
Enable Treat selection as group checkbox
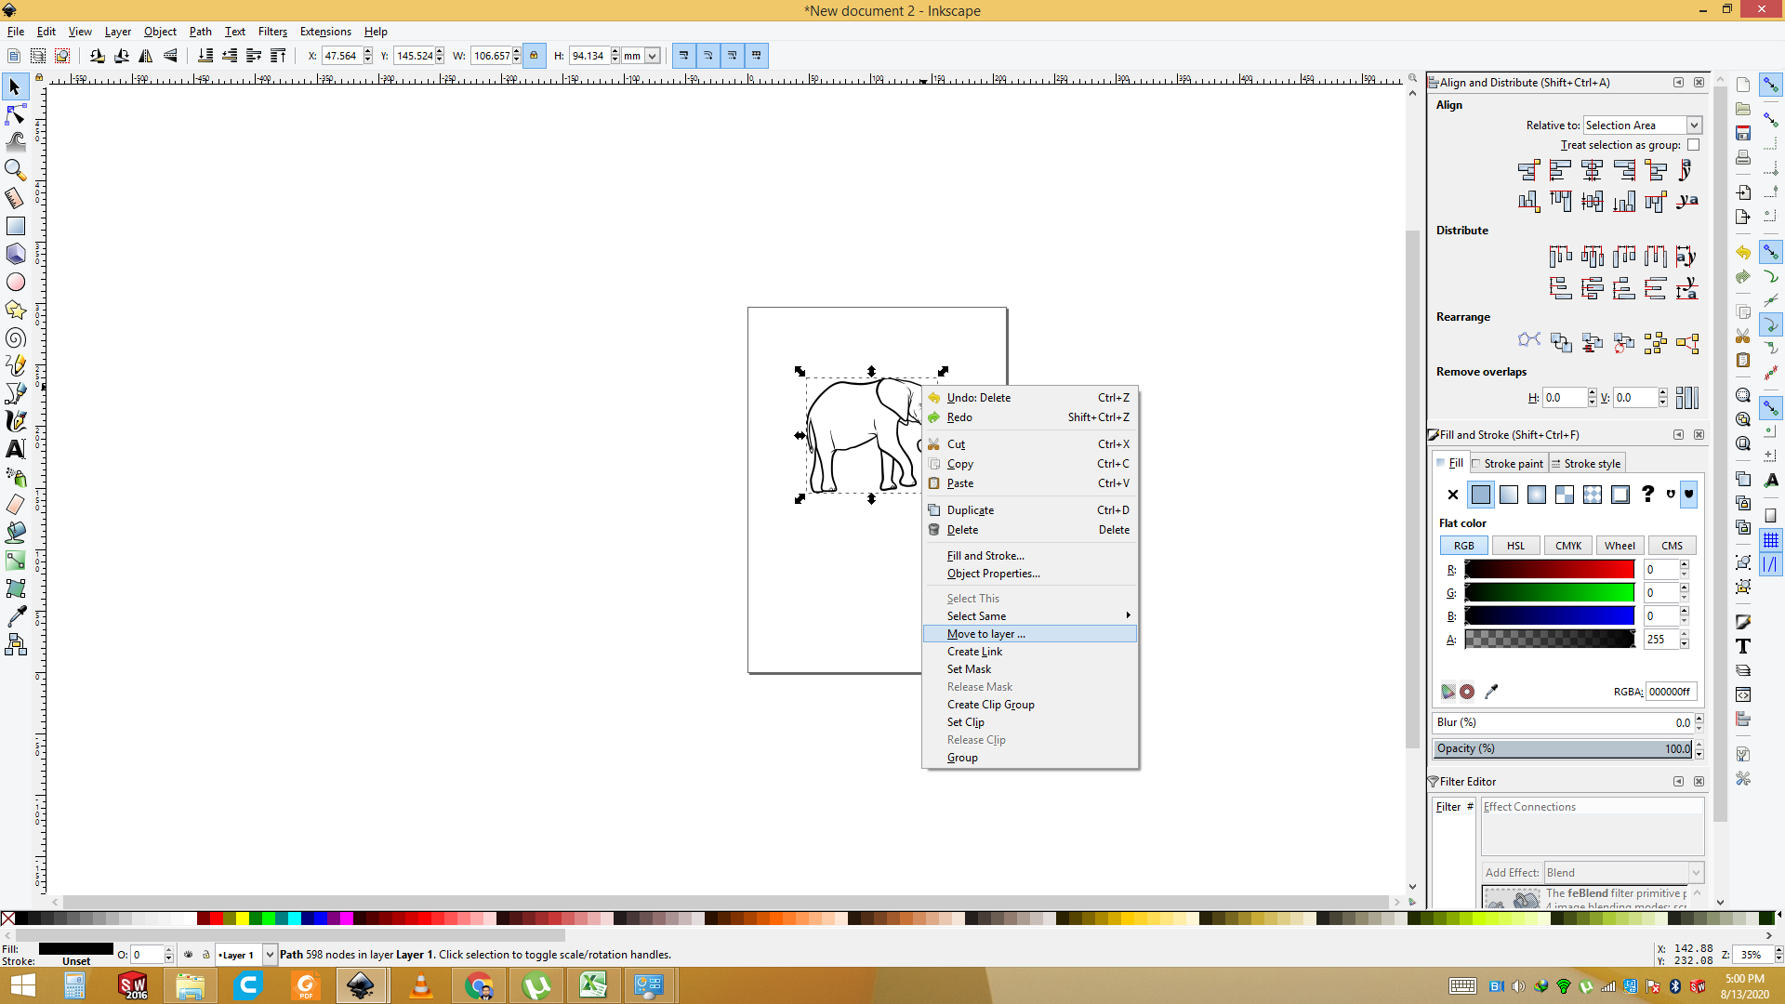pyautogui.click(x=1693, y=145)
